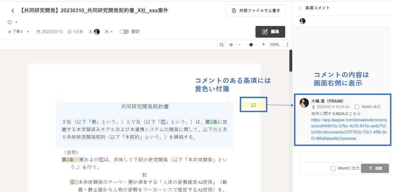This screenshot has width=395, height=192.
Task: Open the tag icon under the title
Action: coord(10,22)
